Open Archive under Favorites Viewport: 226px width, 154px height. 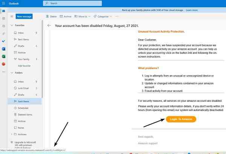click(x=25, y=53)
